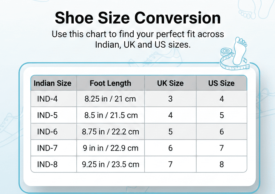Click the chart description subtitle text
Screen dimensions: 275x194
tap(138, 39)
